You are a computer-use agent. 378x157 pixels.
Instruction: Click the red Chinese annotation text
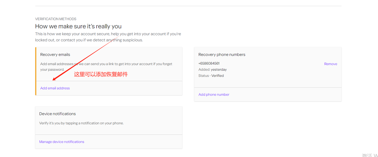pos(101,75)
